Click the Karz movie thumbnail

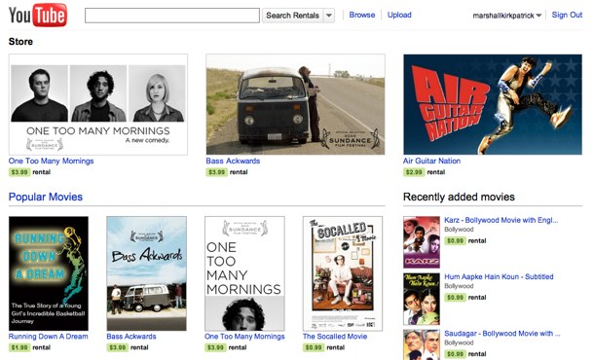tap(422, 242)
